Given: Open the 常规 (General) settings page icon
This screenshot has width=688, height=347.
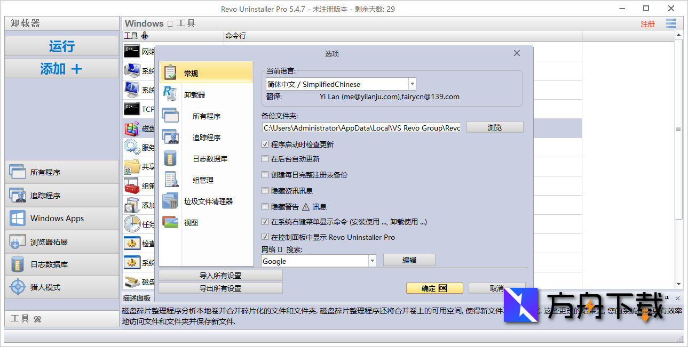Looking at the screenshot, I should pyautogui.click(x=171, y=72).
